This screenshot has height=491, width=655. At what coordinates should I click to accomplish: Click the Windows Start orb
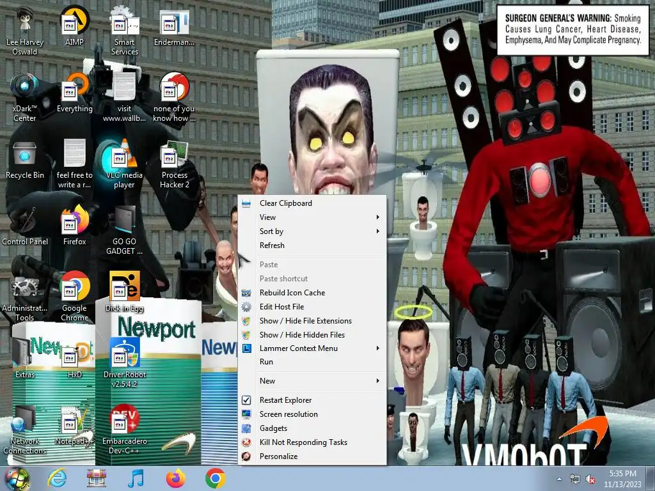17,478
